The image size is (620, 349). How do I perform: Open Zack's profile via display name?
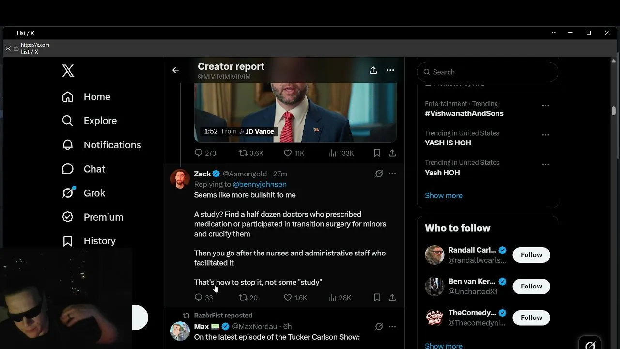click(202, 174)
